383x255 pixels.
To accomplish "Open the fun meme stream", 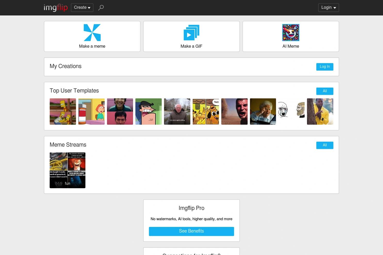I will click(x=68, y=170).
